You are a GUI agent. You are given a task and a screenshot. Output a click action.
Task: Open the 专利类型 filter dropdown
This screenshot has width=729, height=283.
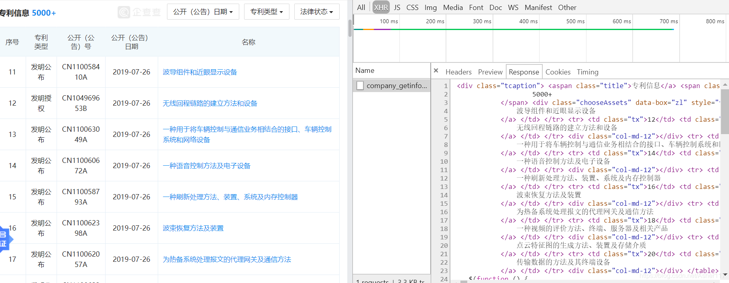tap(267, 12)
